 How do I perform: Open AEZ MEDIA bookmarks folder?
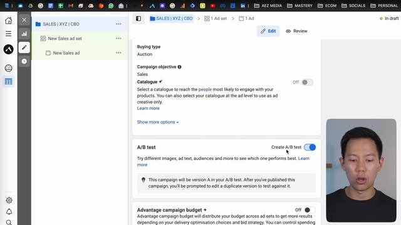coord(268,6)
